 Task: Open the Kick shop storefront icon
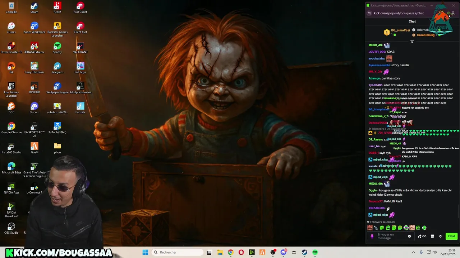(x=432, y=236)
